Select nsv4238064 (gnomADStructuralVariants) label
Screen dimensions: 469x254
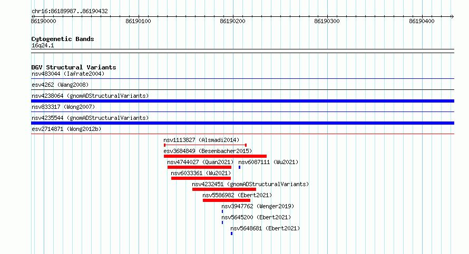point(90,96)
